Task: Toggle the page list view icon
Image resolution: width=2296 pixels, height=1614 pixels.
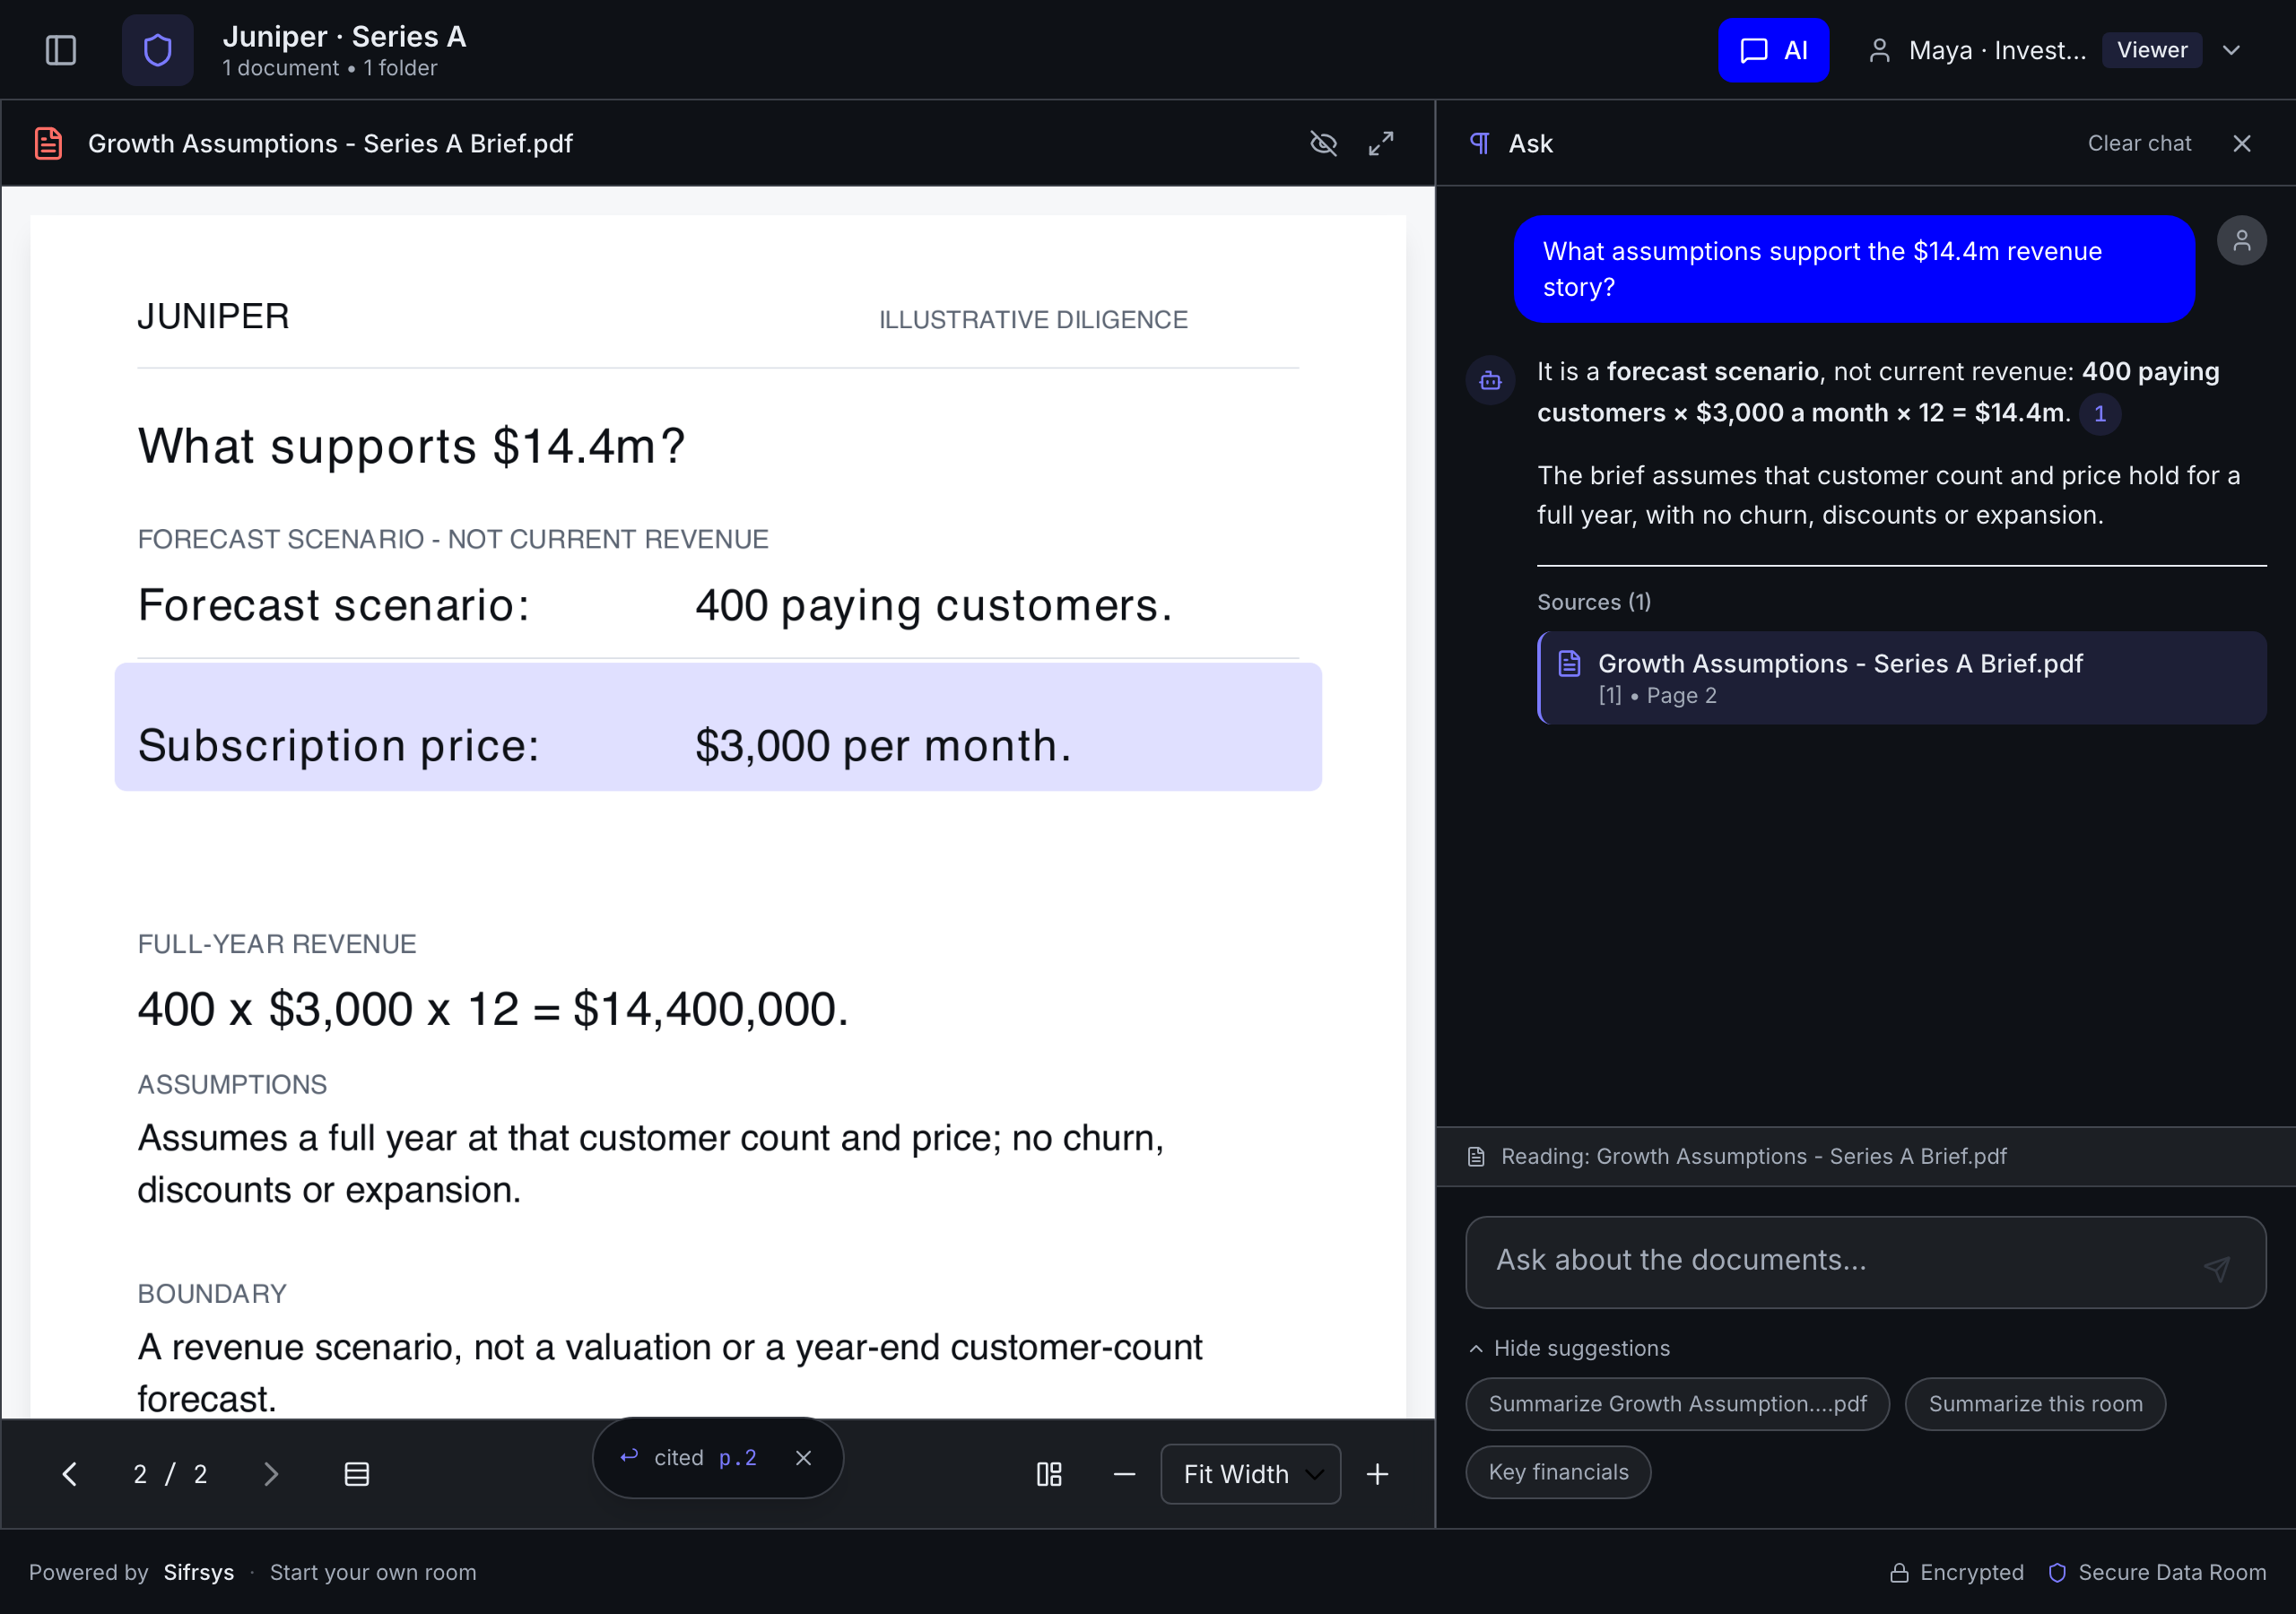Action: (356, 1473)
